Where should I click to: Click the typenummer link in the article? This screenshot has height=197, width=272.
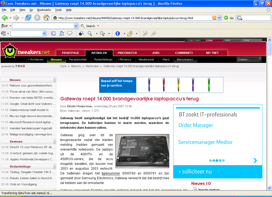(x=111, y=173)
